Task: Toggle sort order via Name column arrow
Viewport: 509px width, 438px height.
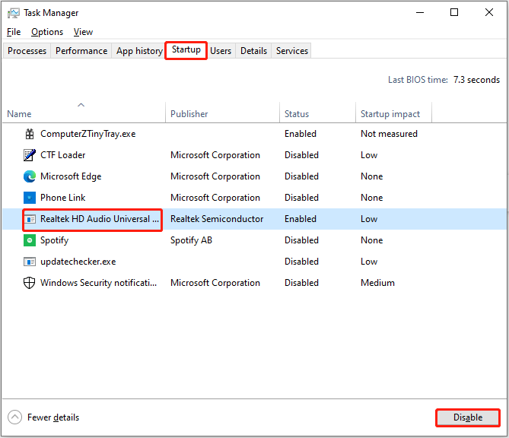Action: coord(81,105)
